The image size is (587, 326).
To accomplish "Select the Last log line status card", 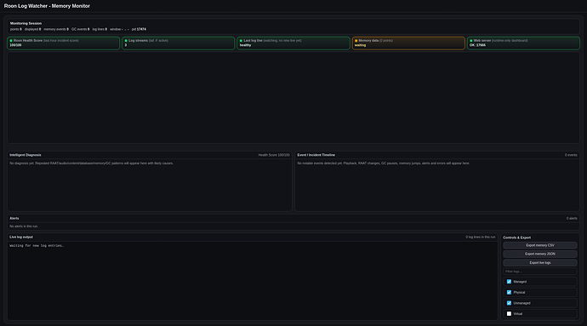I will pyautogui.click(x=293, y=43).
